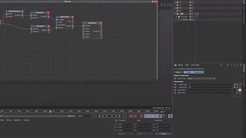Image resolution: width=246 pixels, height=138 pixels.
Task: Open the User Data menu
Action: [x=195, y=65]
